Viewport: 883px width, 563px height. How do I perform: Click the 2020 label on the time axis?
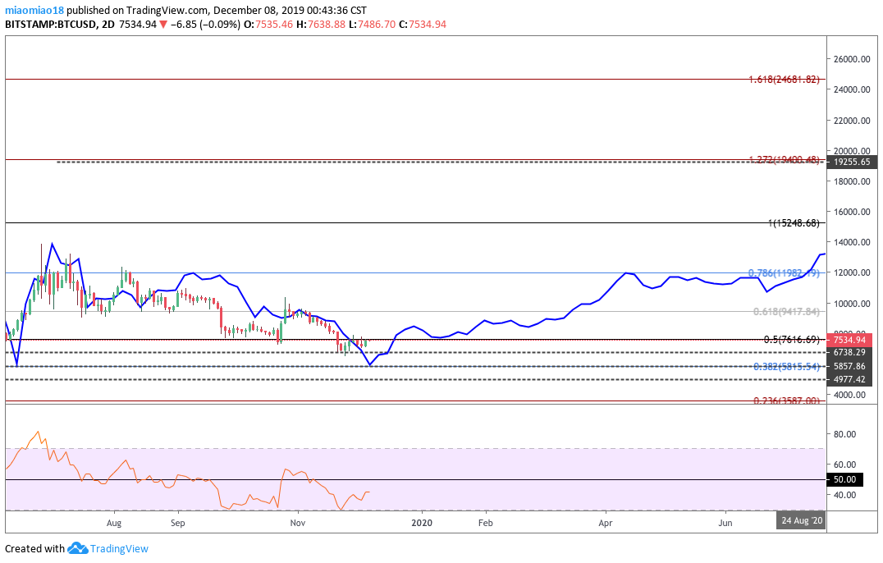click(422, 523)
